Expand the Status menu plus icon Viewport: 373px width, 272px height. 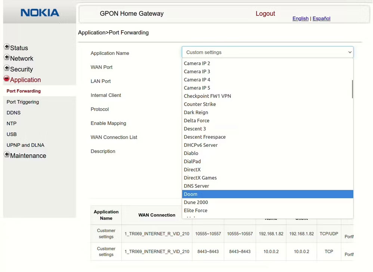[x=7, y=47]
